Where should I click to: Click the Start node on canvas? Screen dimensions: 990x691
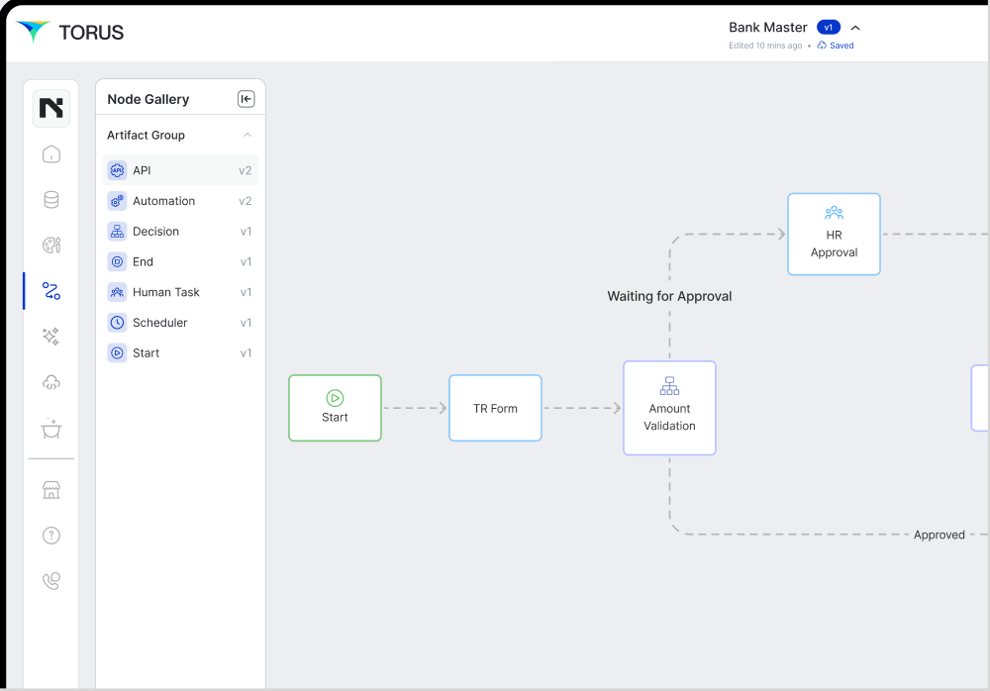tap(335, 408)
